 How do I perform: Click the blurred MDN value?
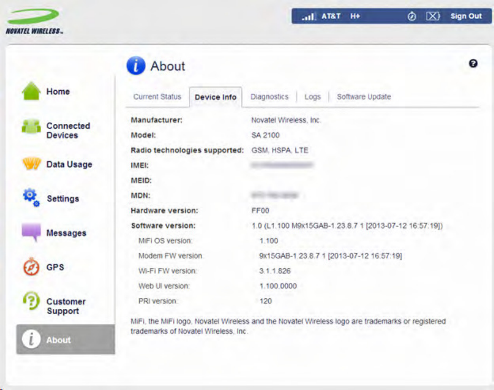pyautogui.click(x=274, y=196)
